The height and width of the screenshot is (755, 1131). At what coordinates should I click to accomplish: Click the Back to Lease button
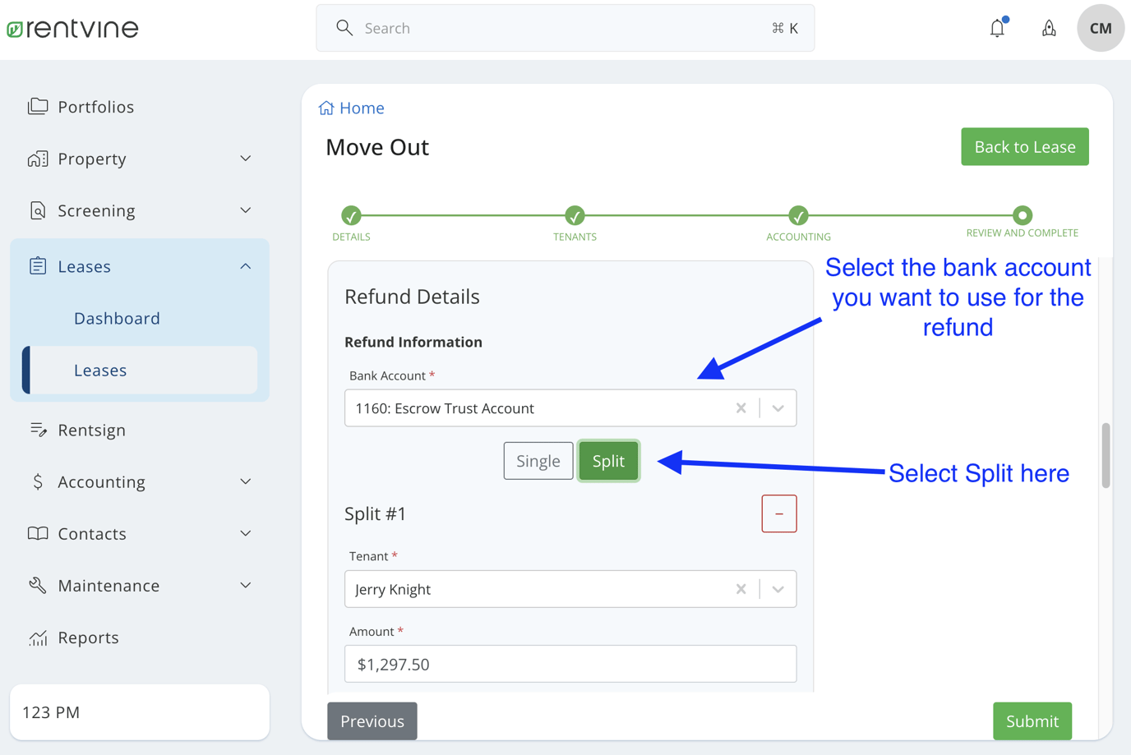(1024, 146)
